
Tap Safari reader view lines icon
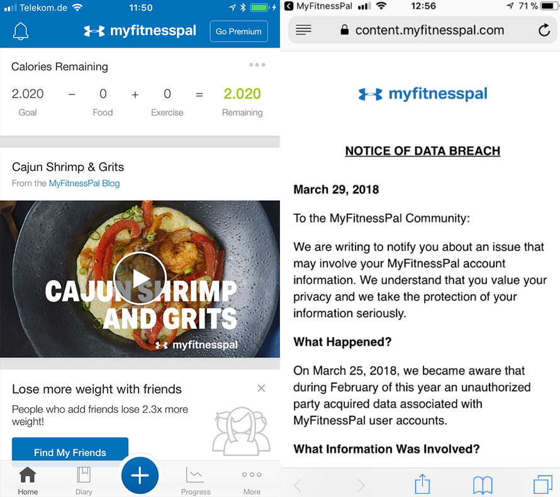click(304, 30)
